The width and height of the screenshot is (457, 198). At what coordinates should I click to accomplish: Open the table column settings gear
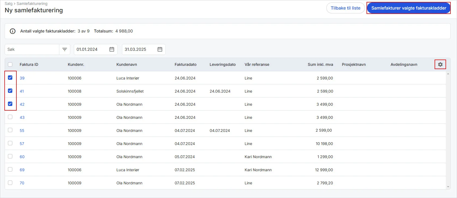[440, 64]
